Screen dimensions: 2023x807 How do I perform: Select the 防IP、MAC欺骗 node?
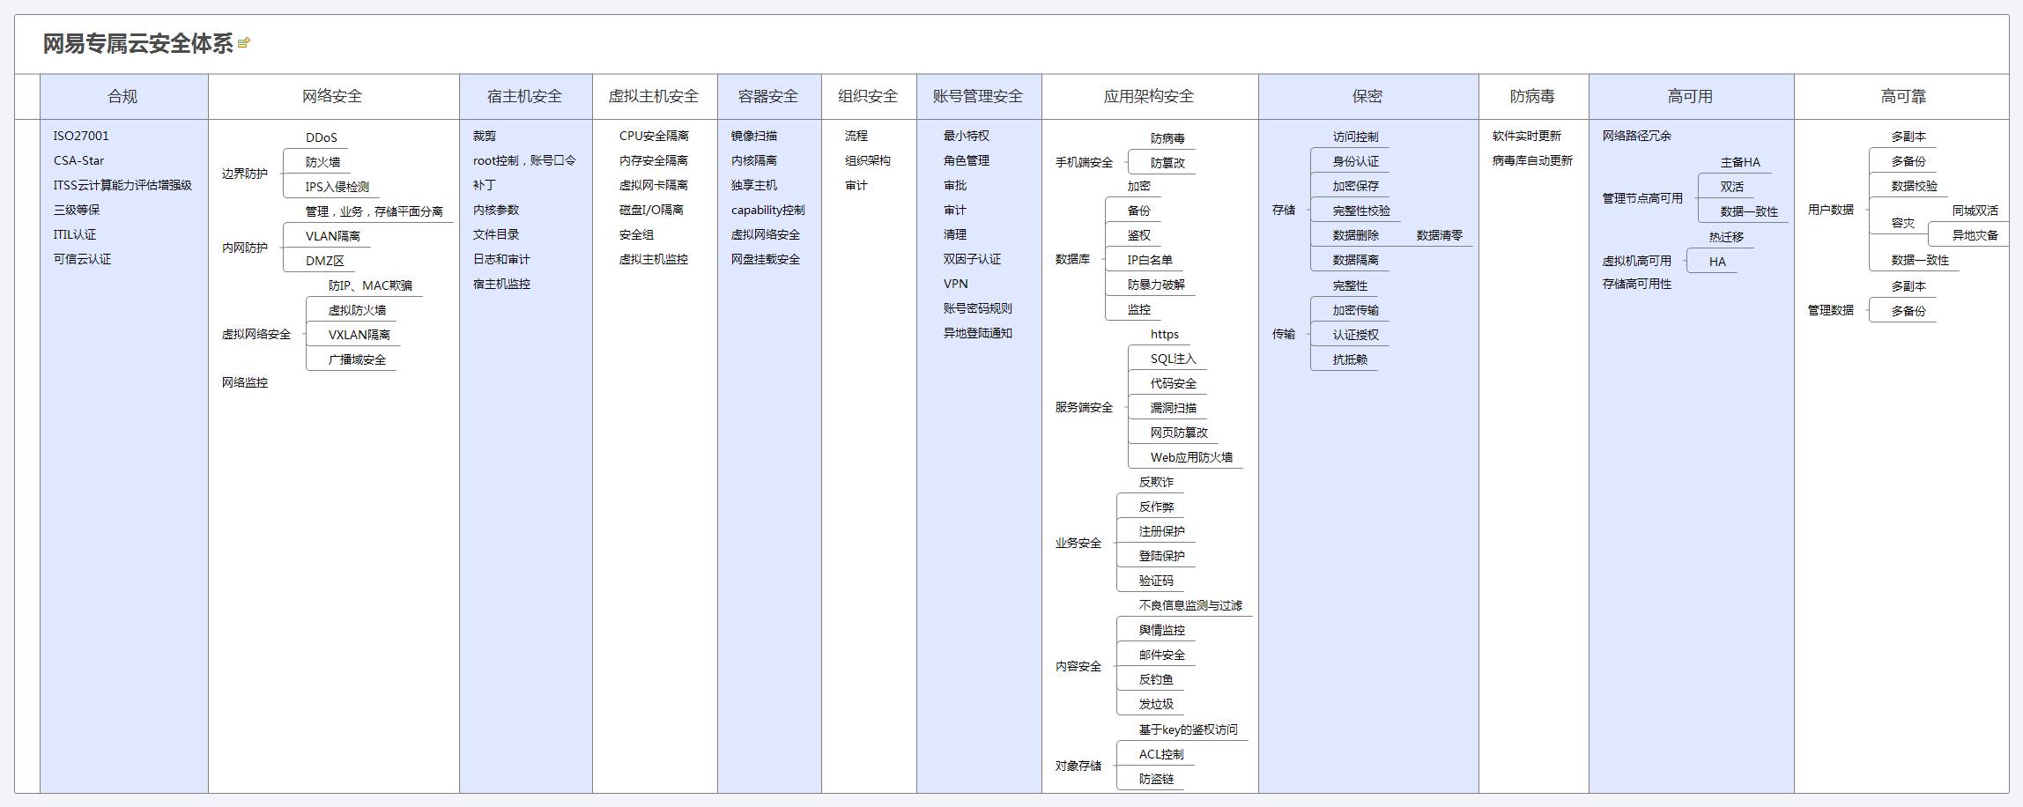pyautogui.click(x=370, y=285)
